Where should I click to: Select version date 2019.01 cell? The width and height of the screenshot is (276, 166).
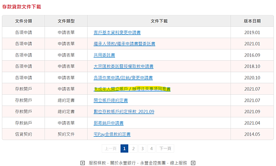point(252,32)
